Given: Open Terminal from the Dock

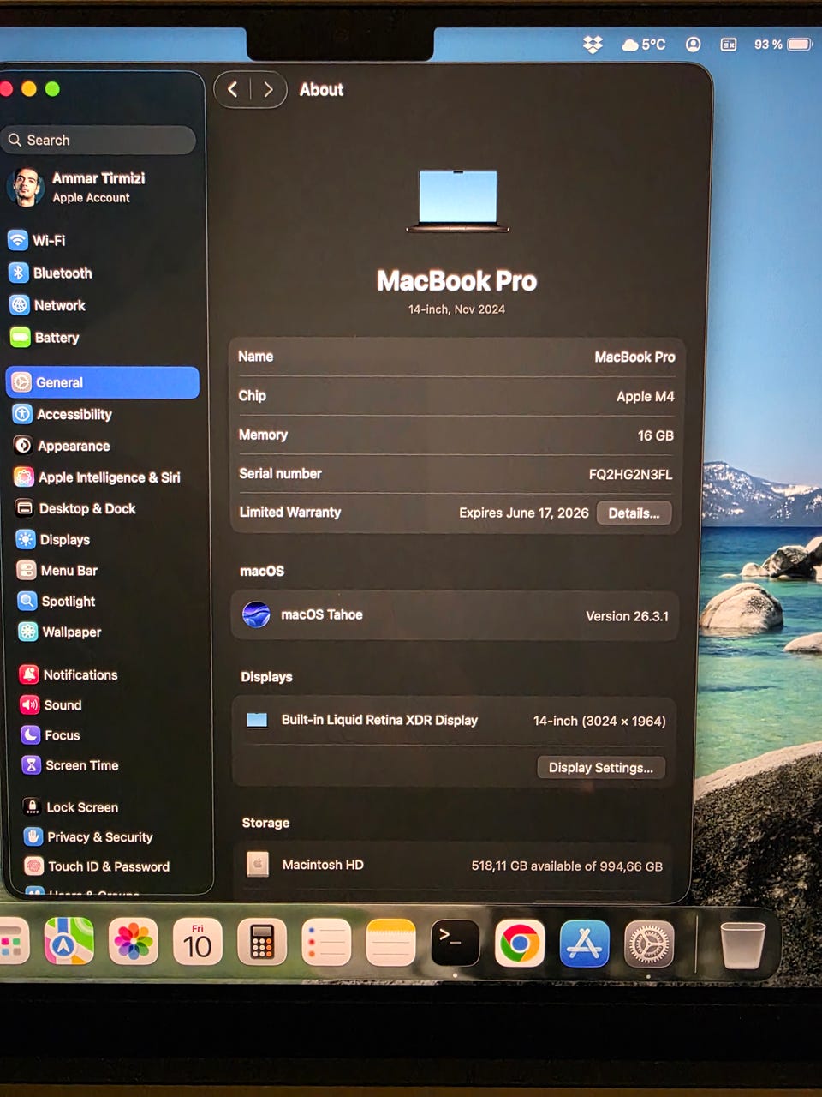Looking at the screenshot, I should tap(455, 943).
